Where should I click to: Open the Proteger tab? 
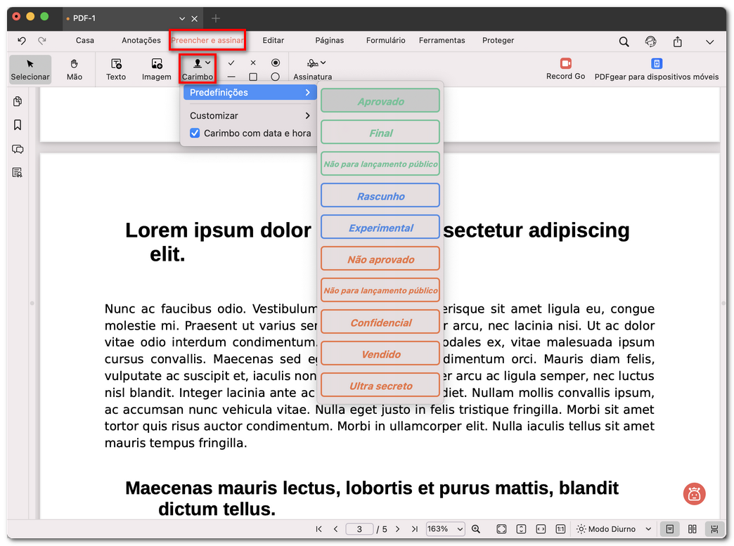pyautogui.click(x=498, y=41)
